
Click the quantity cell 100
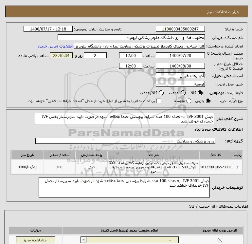coord(60,167)
